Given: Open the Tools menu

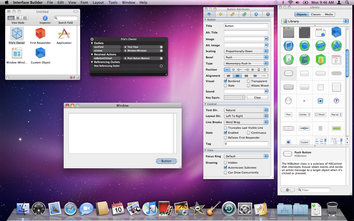Looking at the screenshot, I should 113,3.
